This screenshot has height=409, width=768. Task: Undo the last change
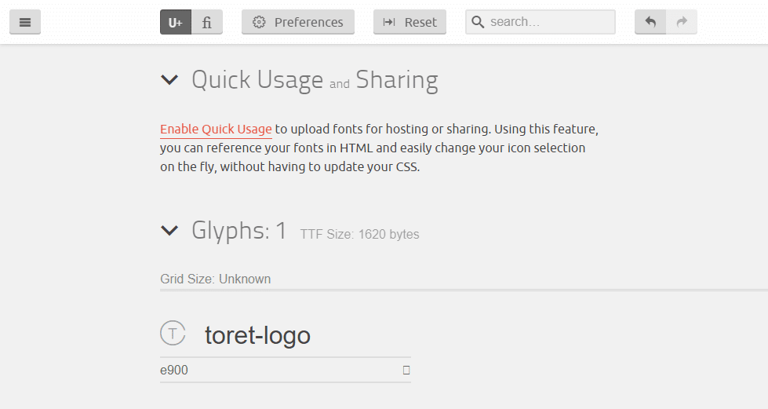[x=650, y=22]
